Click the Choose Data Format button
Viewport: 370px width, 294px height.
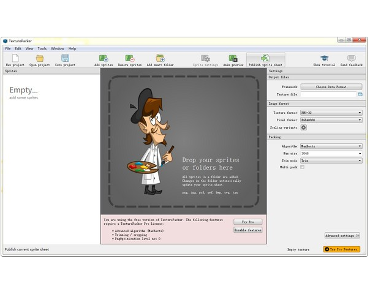click(331, 87)
